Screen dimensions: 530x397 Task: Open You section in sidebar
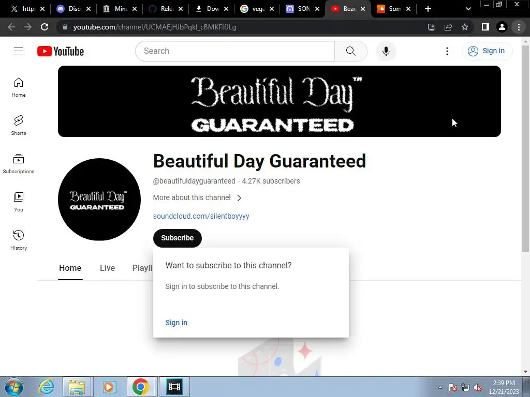(19, 202)
